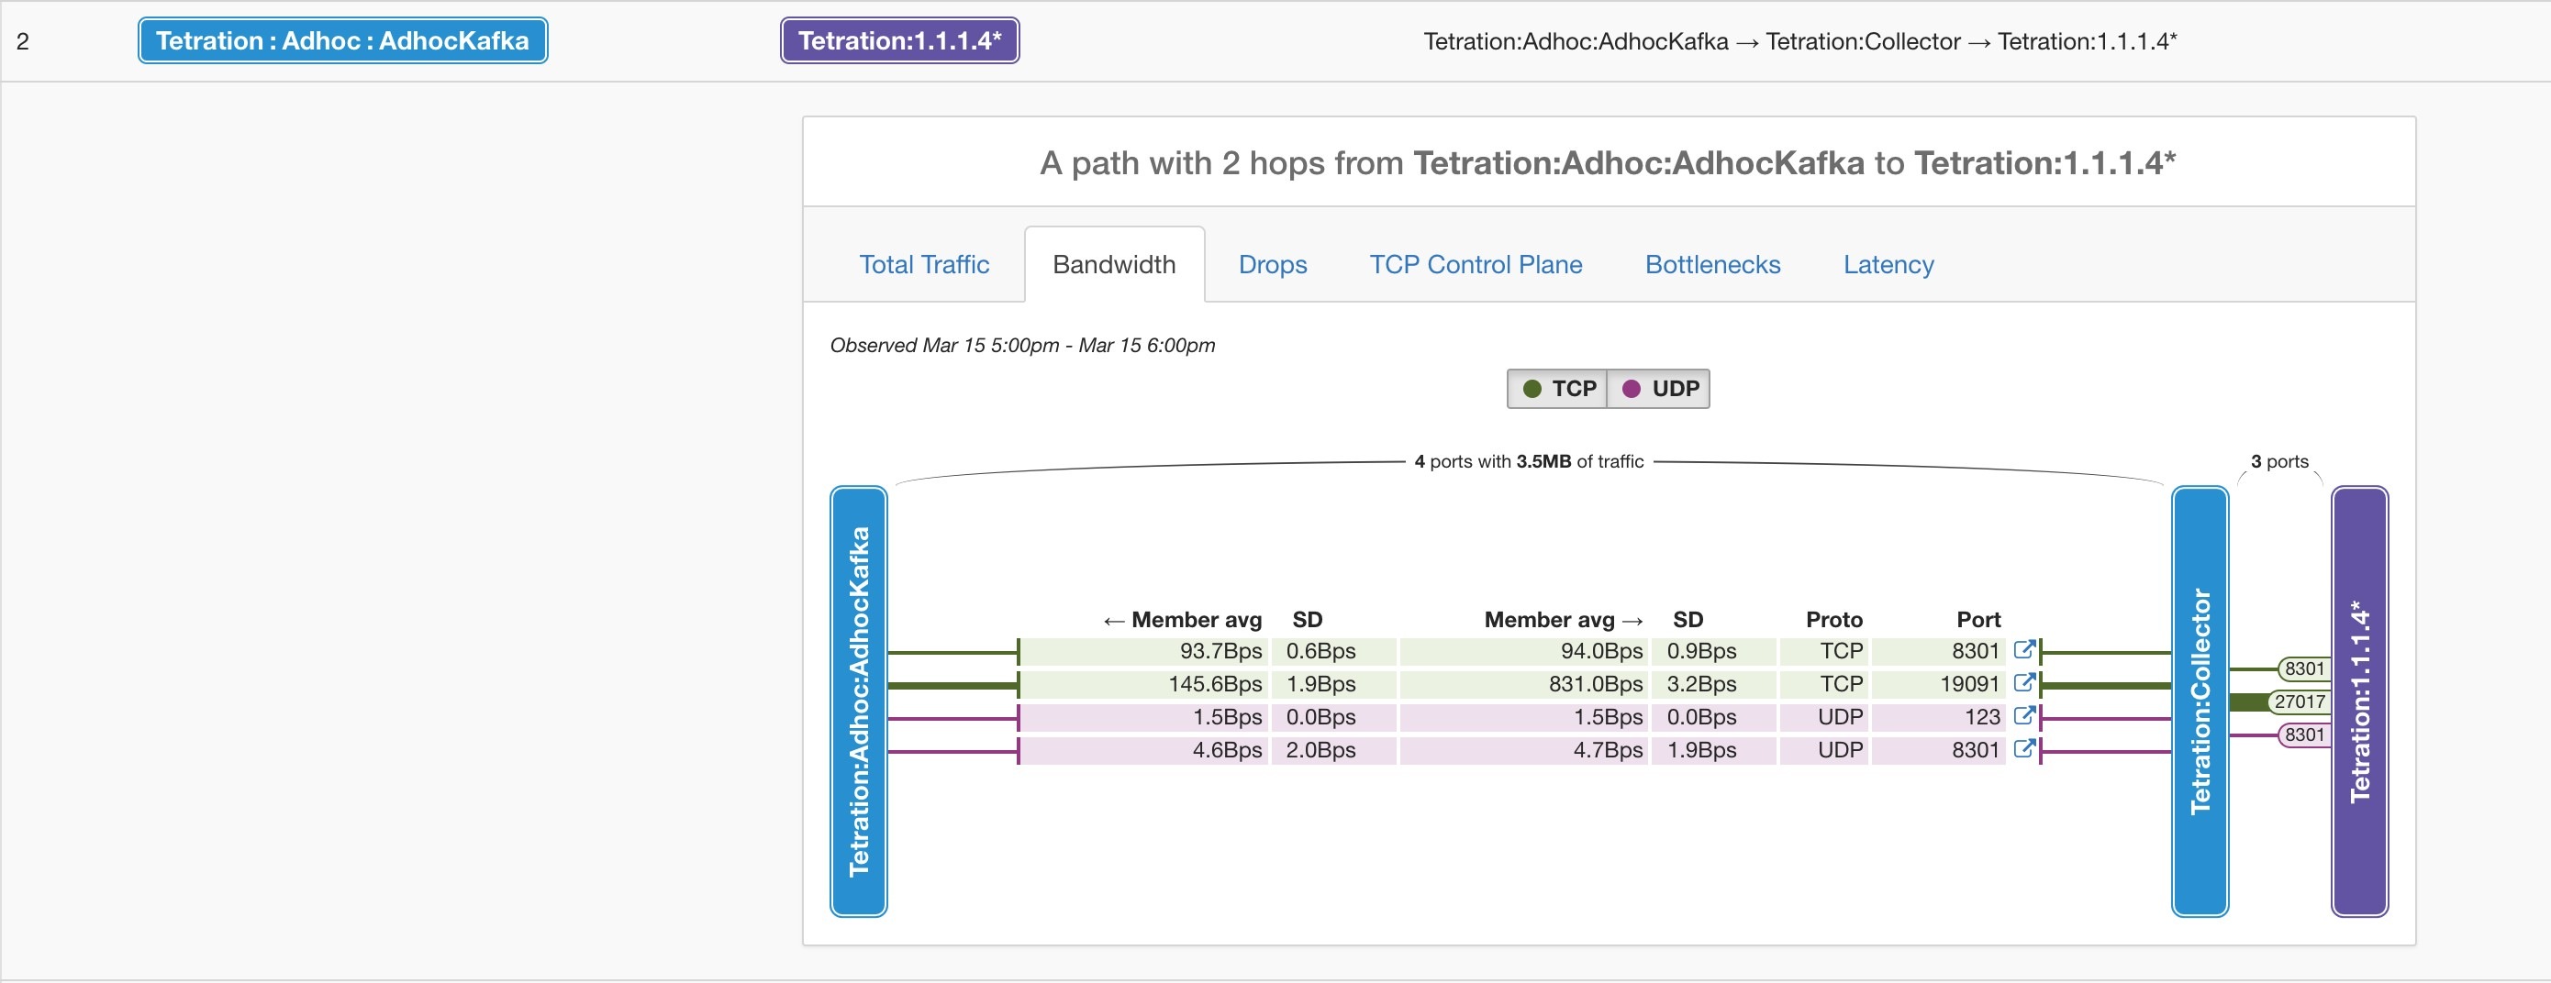
Task: Click the green 8301 TCP port pill
Action: pyautogui.click(x=2303, y=669)
